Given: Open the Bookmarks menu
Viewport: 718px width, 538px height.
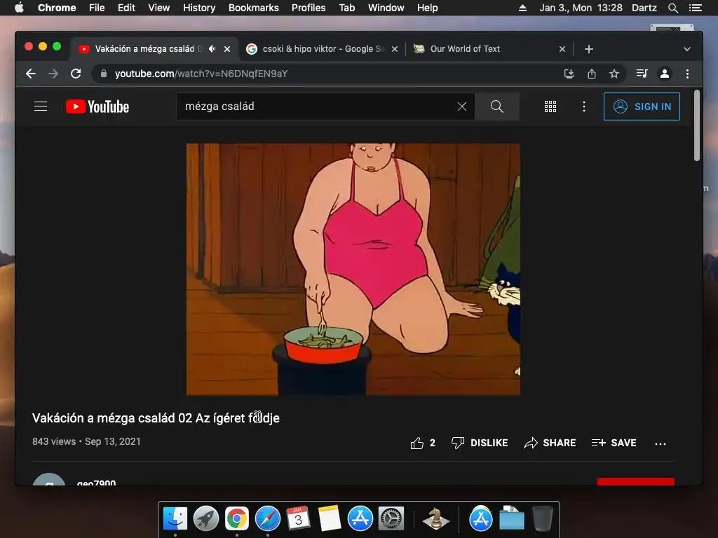Looking at the screenshot, I should tap(254, 8).
